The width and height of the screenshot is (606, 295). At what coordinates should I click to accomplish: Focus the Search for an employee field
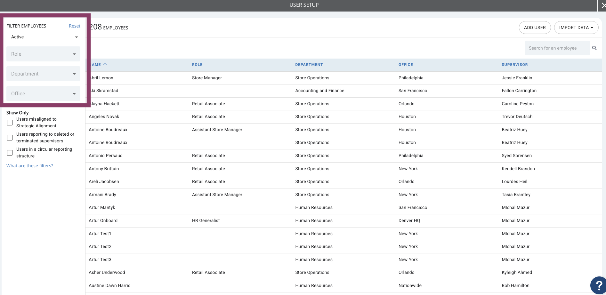click(x=557, y=48)
